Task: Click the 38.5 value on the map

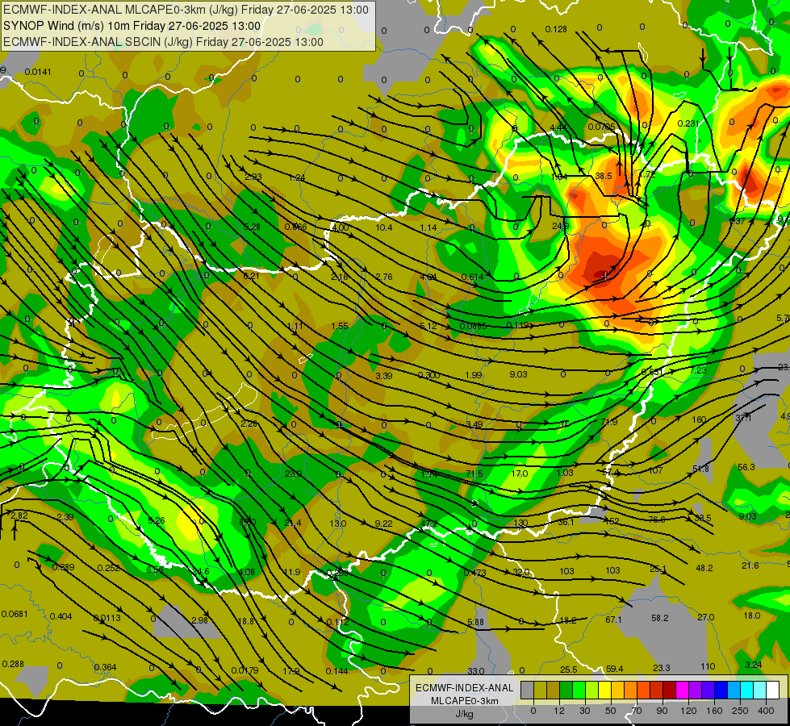Action: click(x=604, y=176)
